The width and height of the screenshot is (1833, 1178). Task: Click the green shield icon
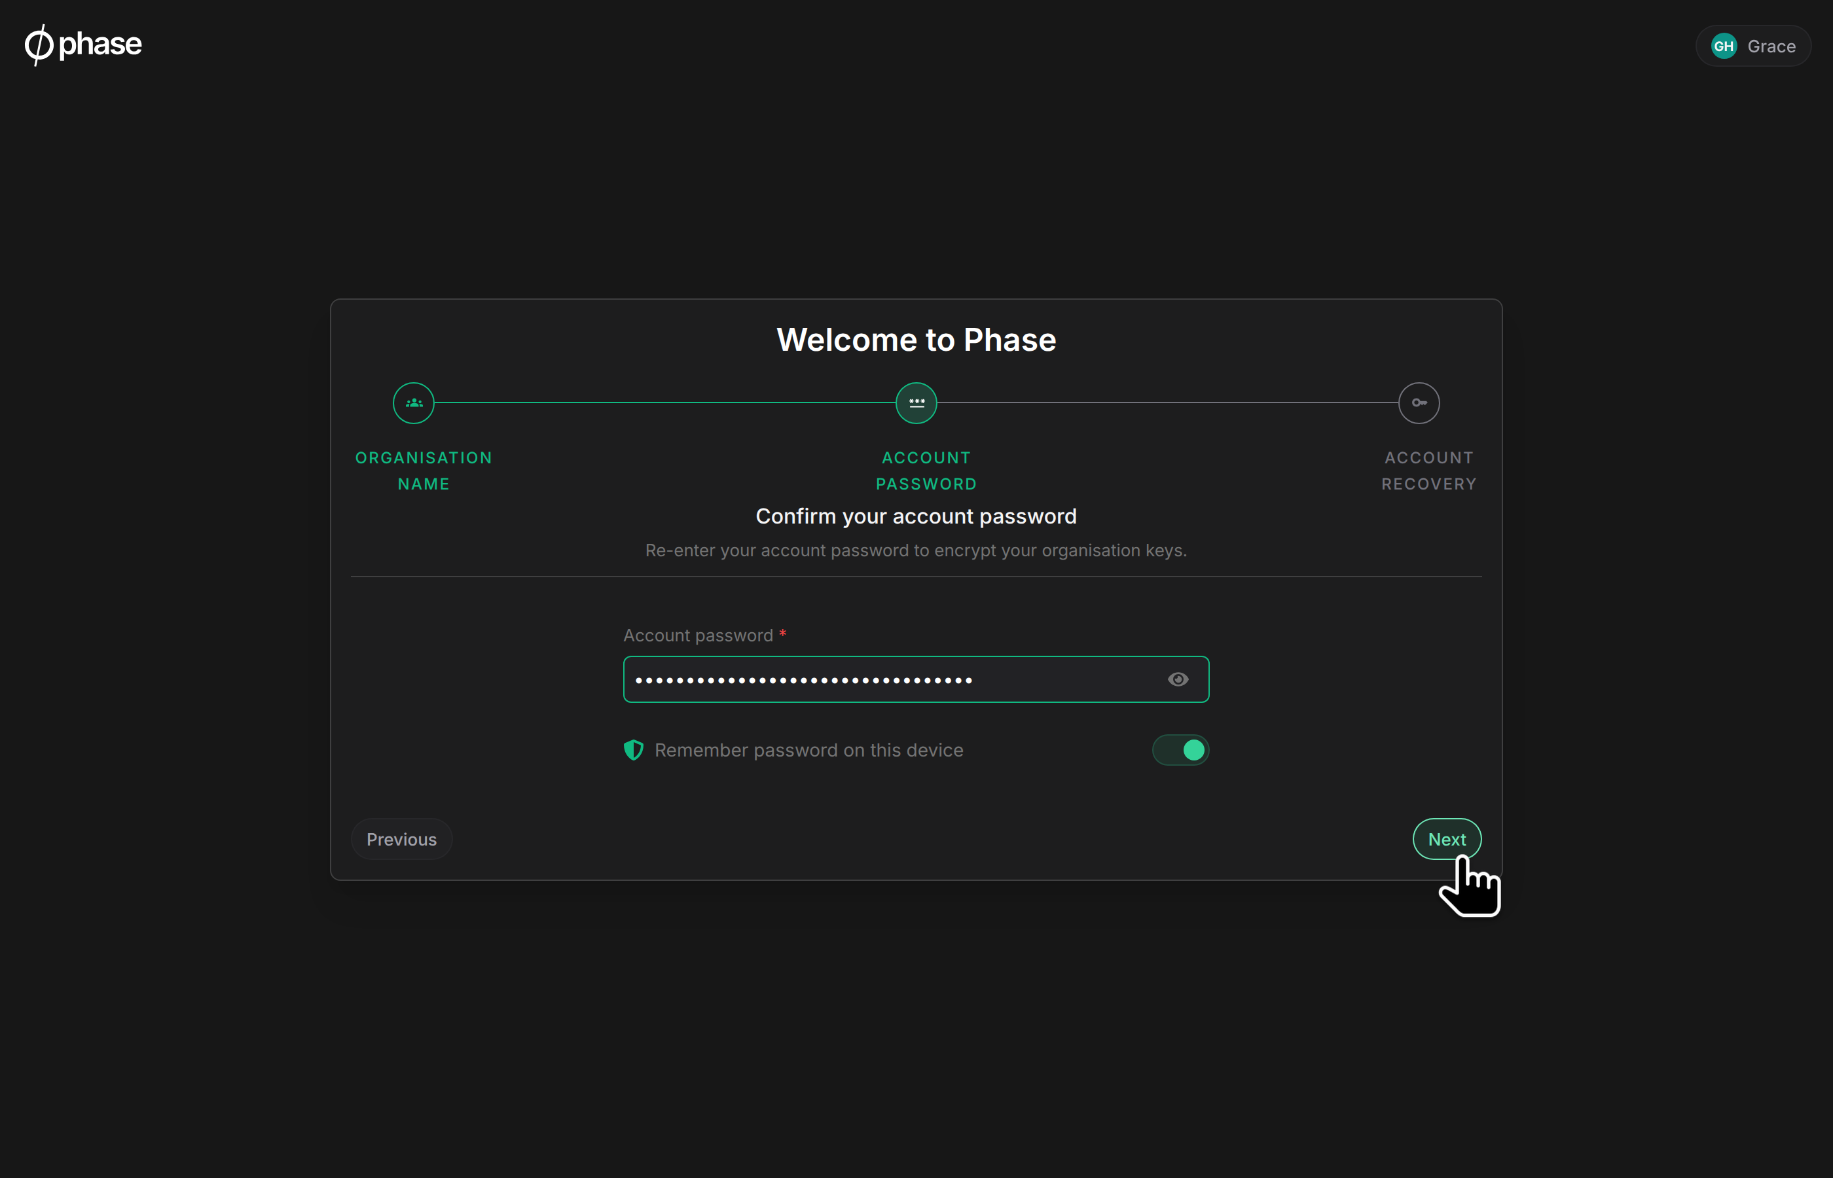tap(634, 751)
